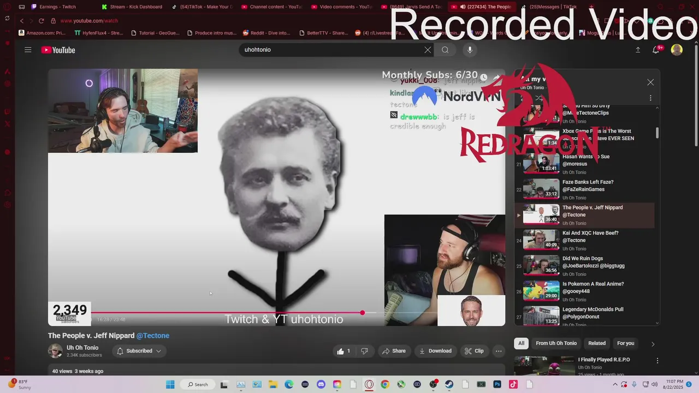This screenshot has width=699, height=393.
Task: Clear the uhohtonio search text
Action: [428, 50]
